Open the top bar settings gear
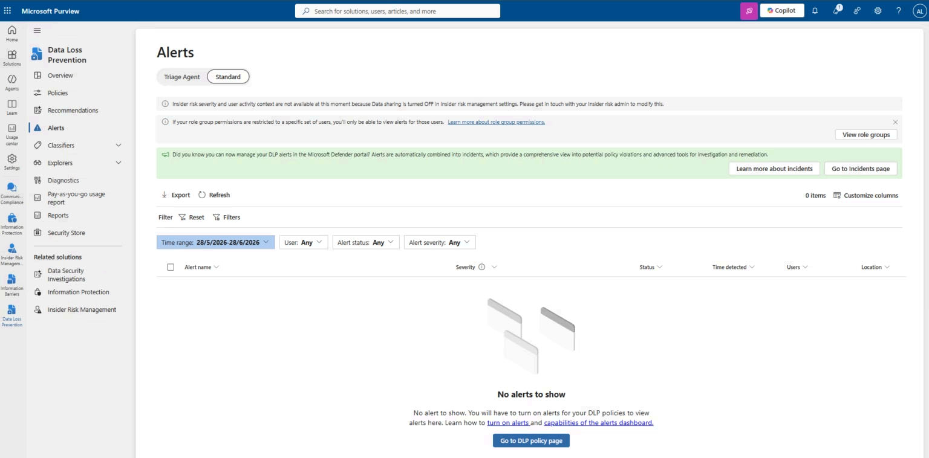 pos(878,11)
